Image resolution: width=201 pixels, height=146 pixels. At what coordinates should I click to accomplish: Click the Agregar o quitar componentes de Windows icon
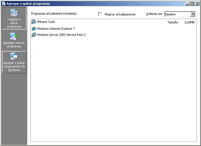point(14,56)
